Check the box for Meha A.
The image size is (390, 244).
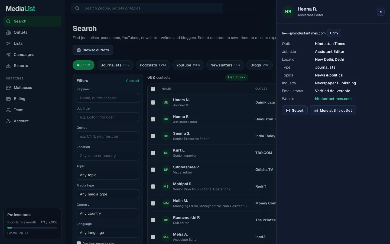pos(153,237)
